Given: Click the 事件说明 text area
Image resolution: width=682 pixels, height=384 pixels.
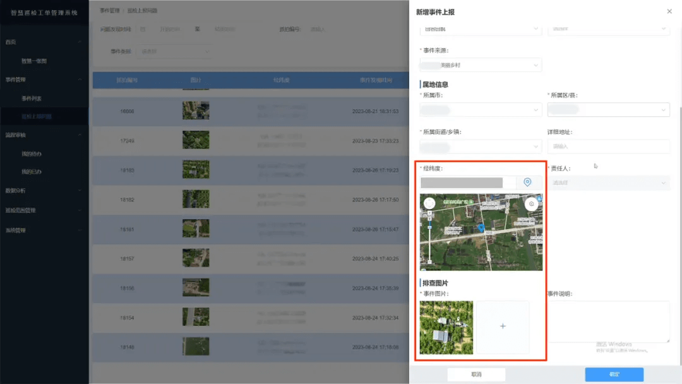Looking at the screenshot, I should [609, 322].
